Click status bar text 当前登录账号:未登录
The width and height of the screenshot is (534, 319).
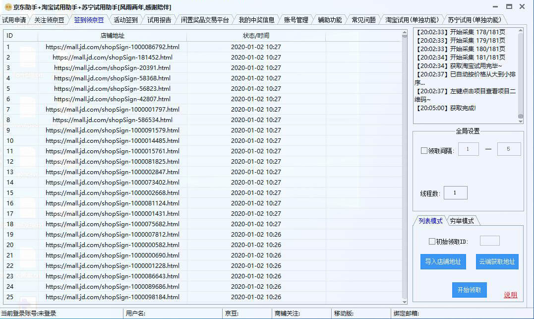coord(29,313)
